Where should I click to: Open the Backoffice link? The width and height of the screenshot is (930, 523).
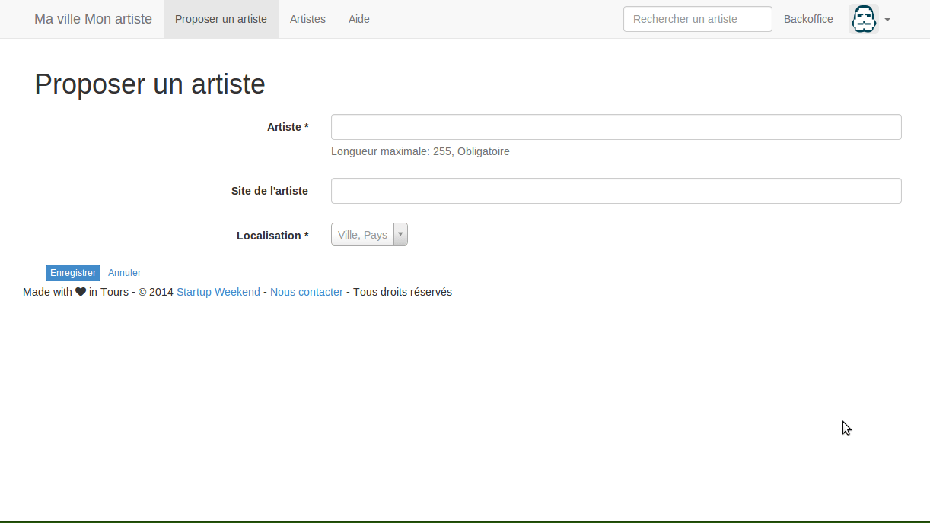[x=808, y=19]
